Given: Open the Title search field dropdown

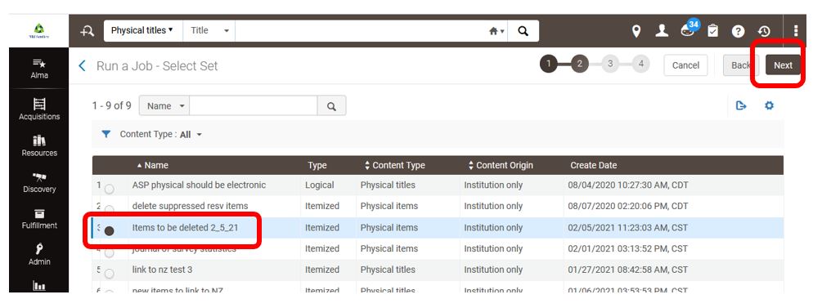Looking at the screenshot, I should [x=209, y=30].
